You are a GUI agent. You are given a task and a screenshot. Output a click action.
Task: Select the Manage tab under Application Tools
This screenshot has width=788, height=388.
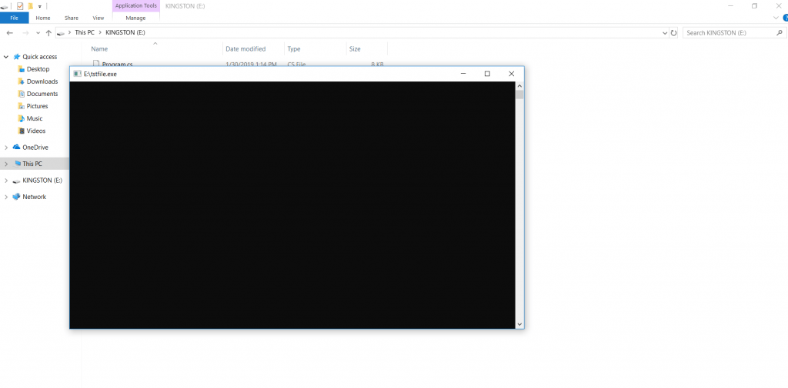[x=135, y=18]
